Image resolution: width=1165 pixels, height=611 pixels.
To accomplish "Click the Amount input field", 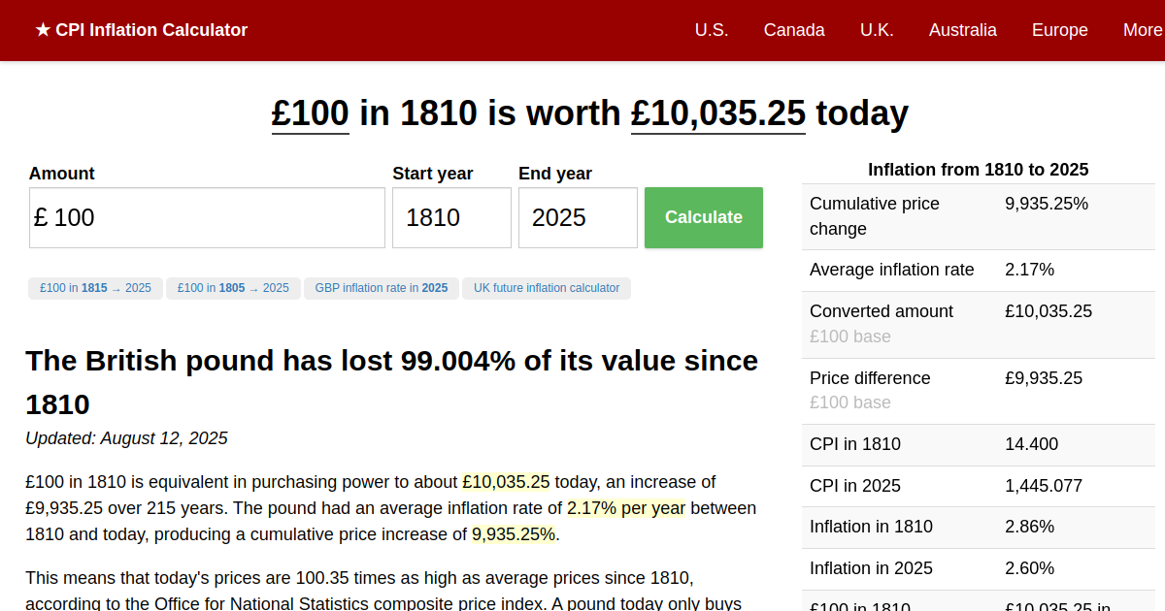I will [x=207, y=217].
